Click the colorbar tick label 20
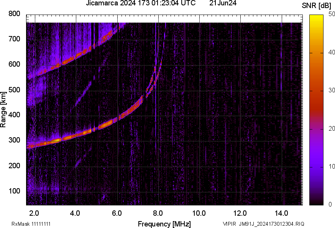Viewport: 335px width, 228px height. (x=332, y=128)
